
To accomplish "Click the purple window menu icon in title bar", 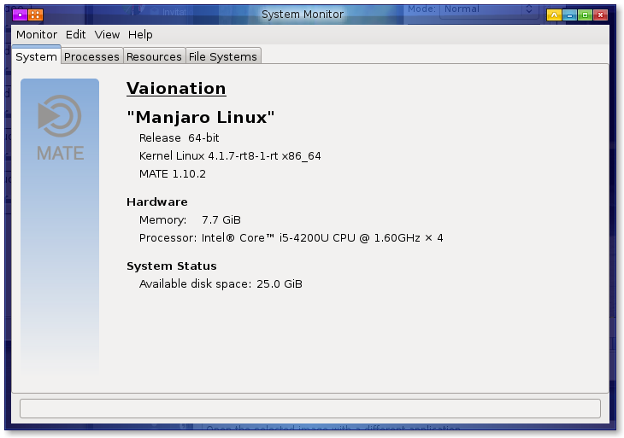I will (20, 15).
